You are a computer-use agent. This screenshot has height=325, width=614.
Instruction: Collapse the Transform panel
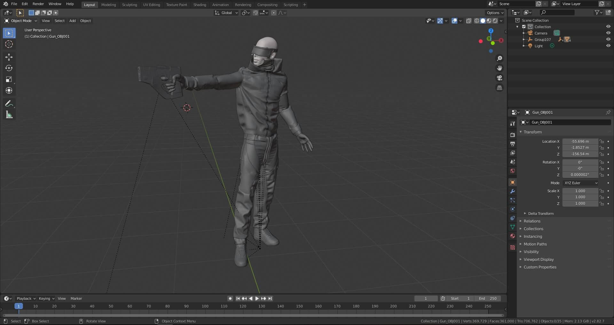(x=532, y=132)
